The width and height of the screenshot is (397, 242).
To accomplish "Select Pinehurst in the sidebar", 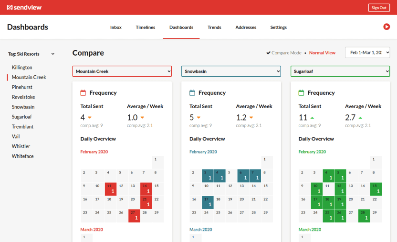I will (22, 87).
